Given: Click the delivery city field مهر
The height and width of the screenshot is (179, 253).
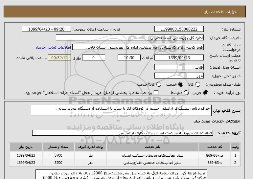Looking at the screenshot, I should click(179, 76).
